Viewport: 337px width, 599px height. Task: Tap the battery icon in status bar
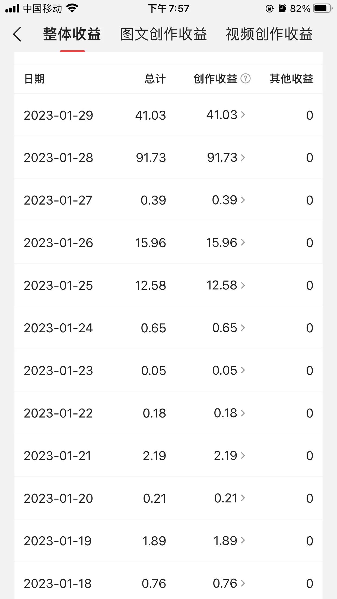[x=323, y=8]
